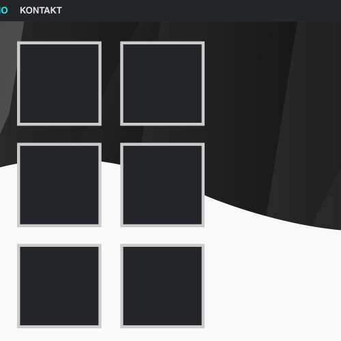Open the top-right dark portfolio tile
This screenshot has width=341, height=341.
162,83
